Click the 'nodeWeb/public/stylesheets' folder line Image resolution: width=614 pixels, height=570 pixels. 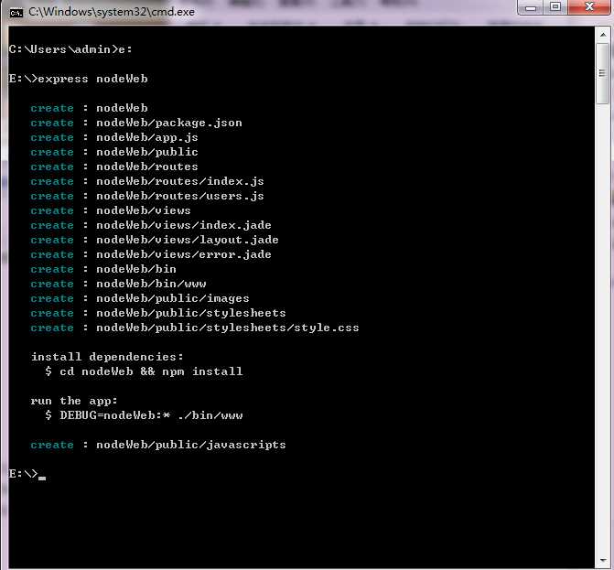pos(158,313)
